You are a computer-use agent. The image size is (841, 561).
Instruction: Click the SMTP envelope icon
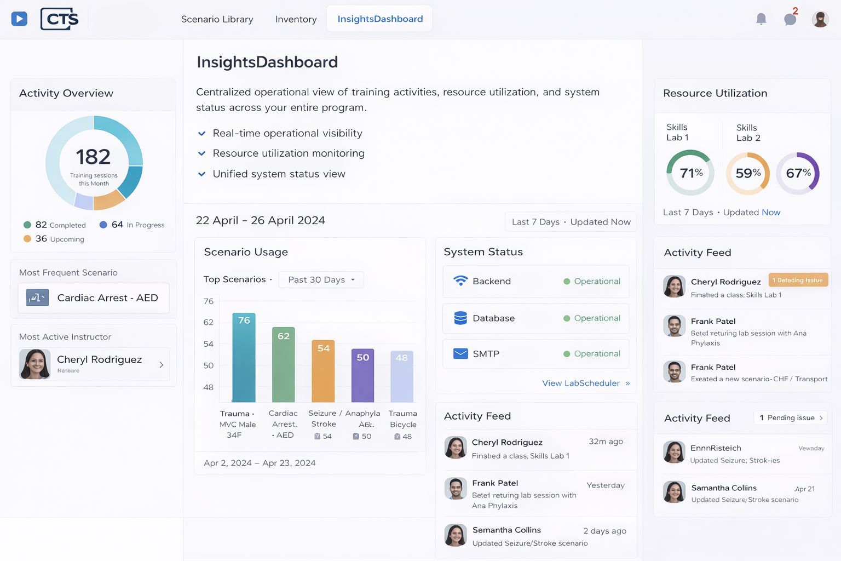460,353
